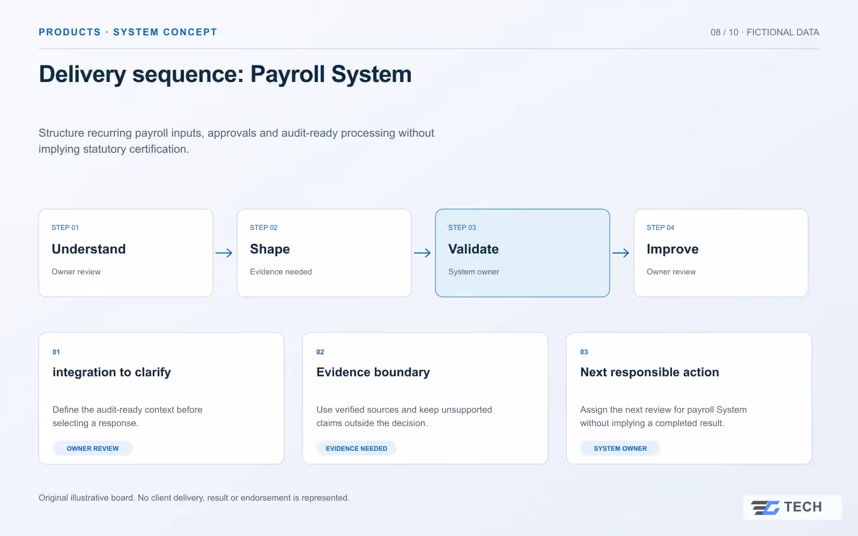858x536 pixels.
Task: Click the SYSTEM OWNER tag
Action: click(620, 448)
